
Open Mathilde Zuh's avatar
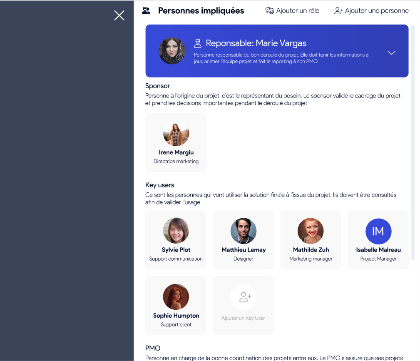tap(311, 231)
